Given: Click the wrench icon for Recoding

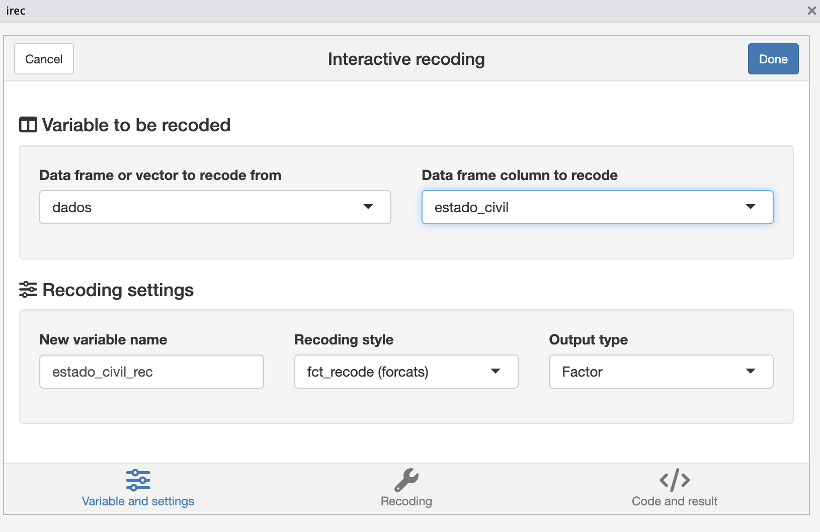Looking at the screenshot, I should 406,480.
